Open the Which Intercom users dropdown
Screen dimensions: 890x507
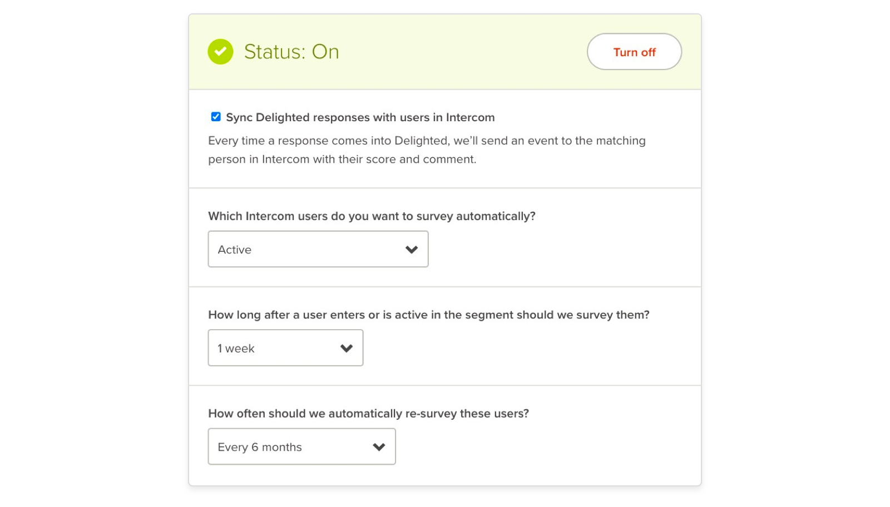coord(318,249)
